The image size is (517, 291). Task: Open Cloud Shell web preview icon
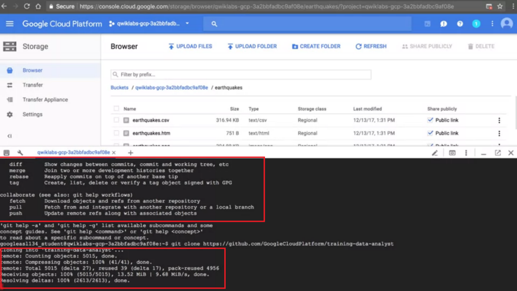(452, 153)
